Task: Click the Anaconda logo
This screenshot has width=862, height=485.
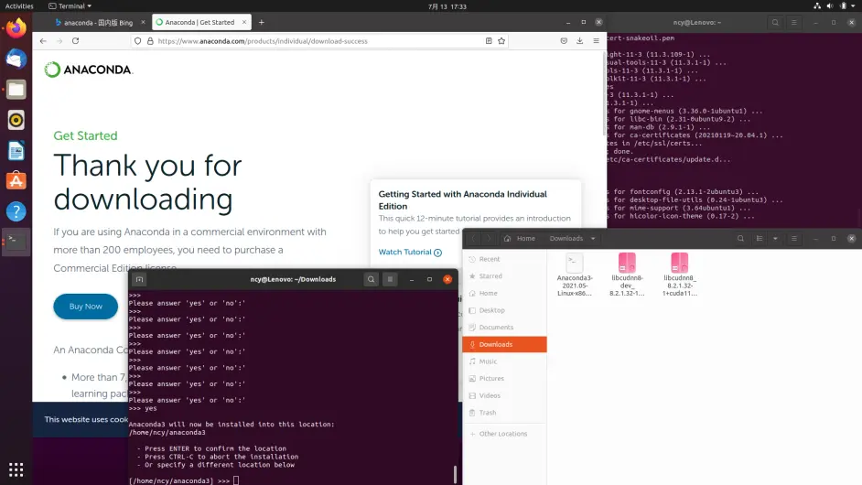Action: coord(89,70)
